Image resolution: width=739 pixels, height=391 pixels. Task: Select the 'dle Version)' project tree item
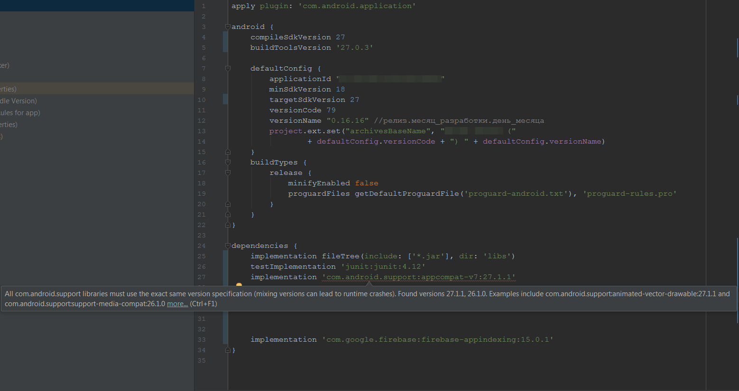click(x=18, y=101)
